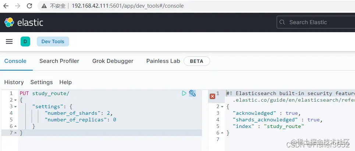The width and height of the screenshot is (355, 151).
Task: Collapse the settings fold arrow at line 3
Action: point(15,107)
